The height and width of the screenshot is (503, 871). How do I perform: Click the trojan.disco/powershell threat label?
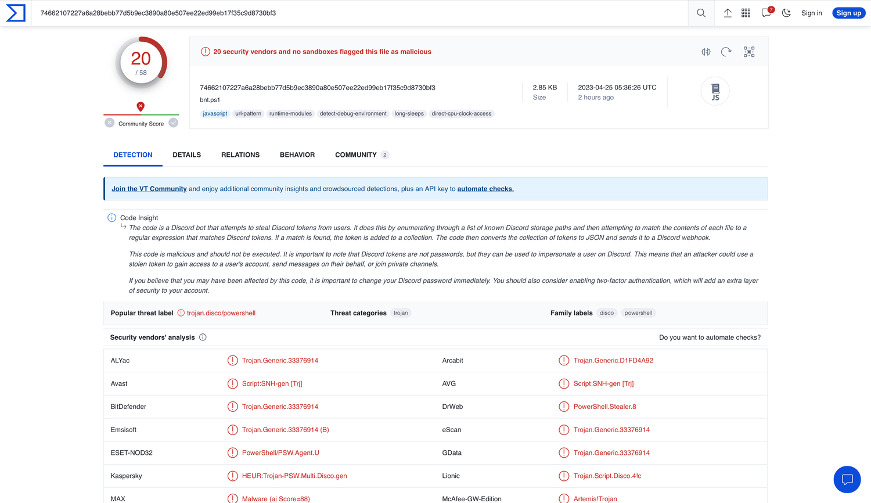[221, 313]
